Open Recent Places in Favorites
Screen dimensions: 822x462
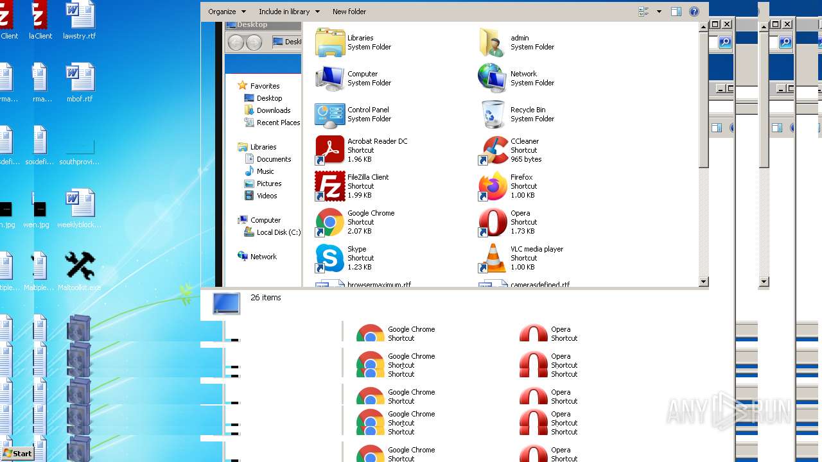pos(278,123)
